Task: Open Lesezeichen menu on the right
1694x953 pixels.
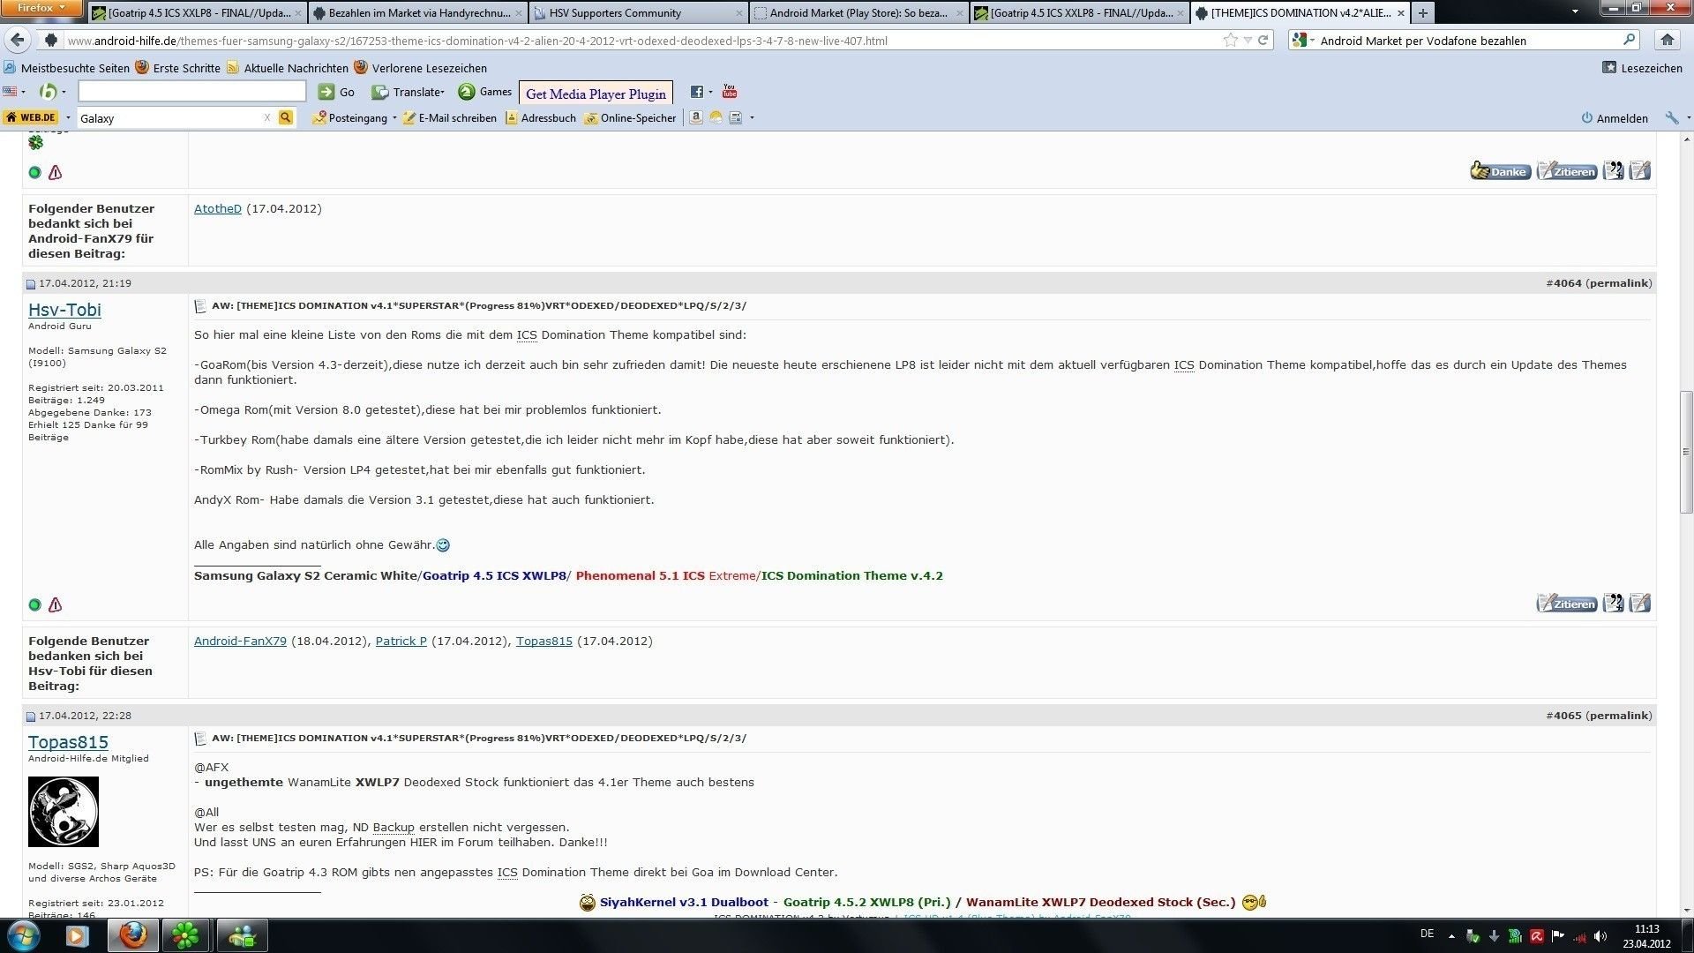Action: pos(1642,68)
